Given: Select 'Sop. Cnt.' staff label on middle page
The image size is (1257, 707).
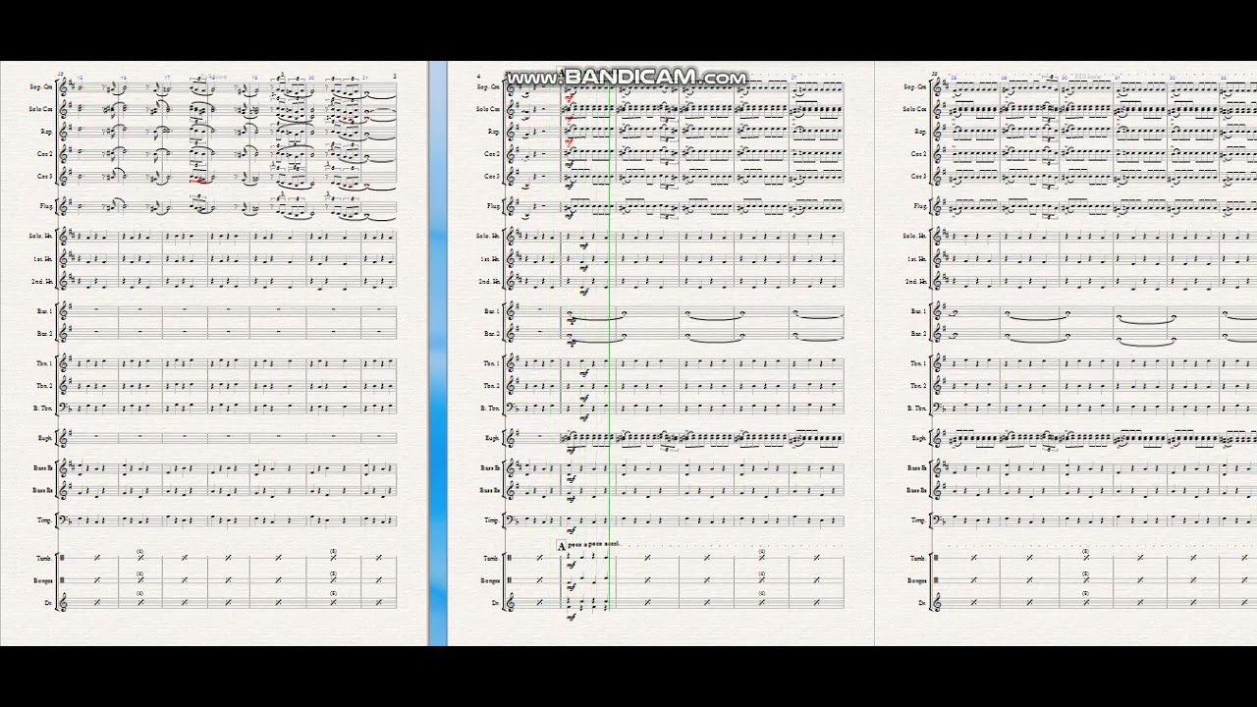Looking at the screenshot, I should click(x=488, y=86).
